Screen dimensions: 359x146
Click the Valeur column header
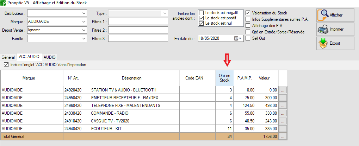[267, 78]
